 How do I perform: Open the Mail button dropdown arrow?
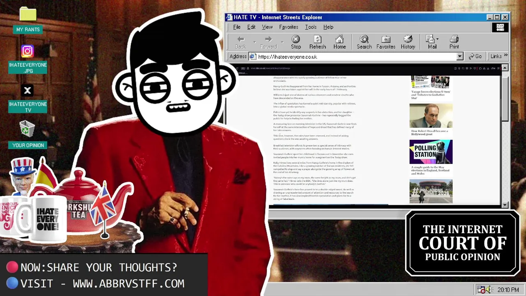click(x=437, y=39)
